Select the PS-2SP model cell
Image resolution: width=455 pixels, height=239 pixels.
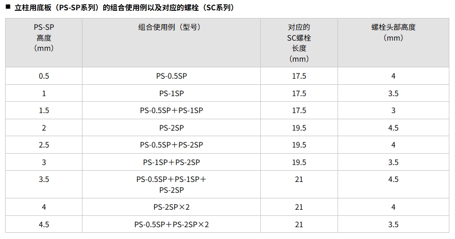(171, 127)
